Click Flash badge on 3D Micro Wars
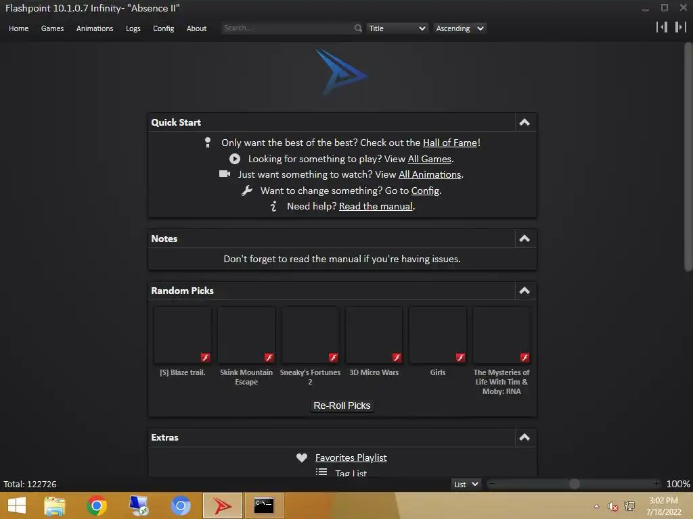 click(397, 357)
